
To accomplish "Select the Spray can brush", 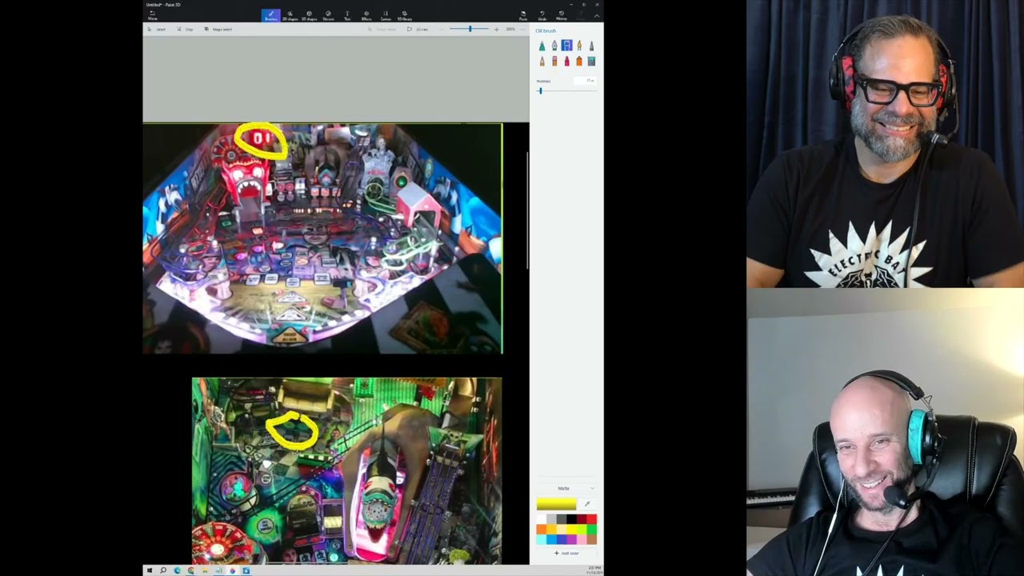I will [579, 61].
